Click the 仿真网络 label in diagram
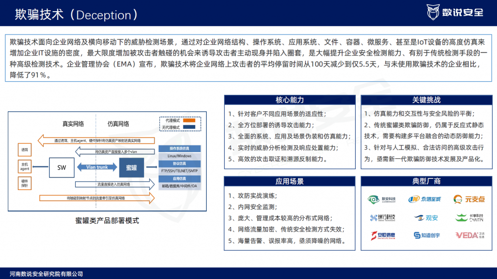This screenshot has height=279, width=497. (x=118, y=124)
